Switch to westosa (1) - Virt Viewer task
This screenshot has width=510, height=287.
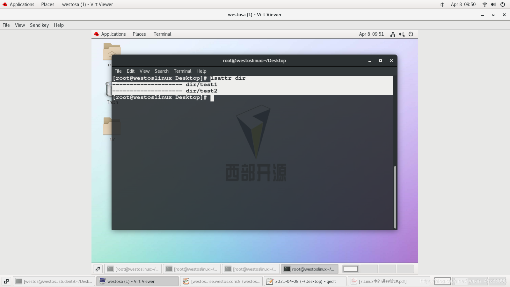137,281
